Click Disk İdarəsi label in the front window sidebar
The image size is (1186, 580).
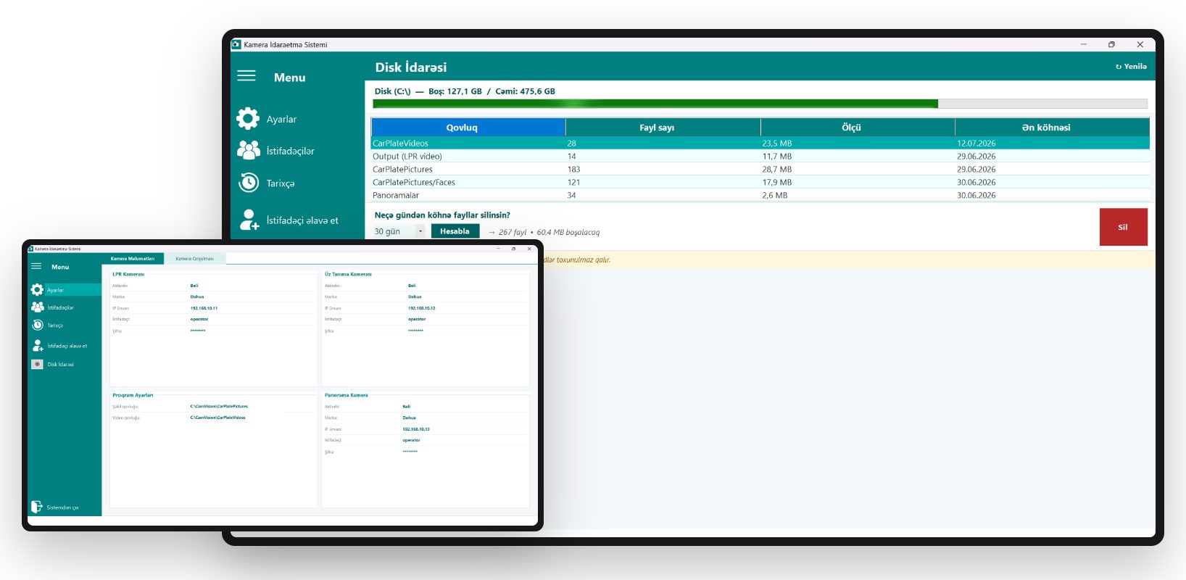pos(60,365)
